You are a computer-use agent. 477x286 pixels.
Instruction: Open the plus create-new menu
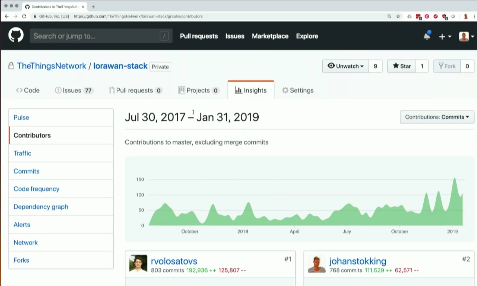pos(445,37)
